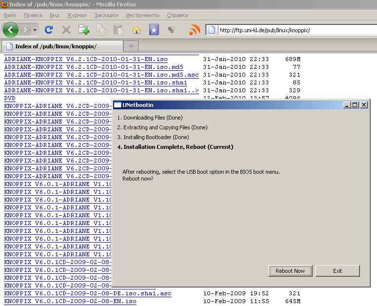
Task: Select the 'Index of /pub/linux/knoppix/' tab
Action: coord(62,46)
